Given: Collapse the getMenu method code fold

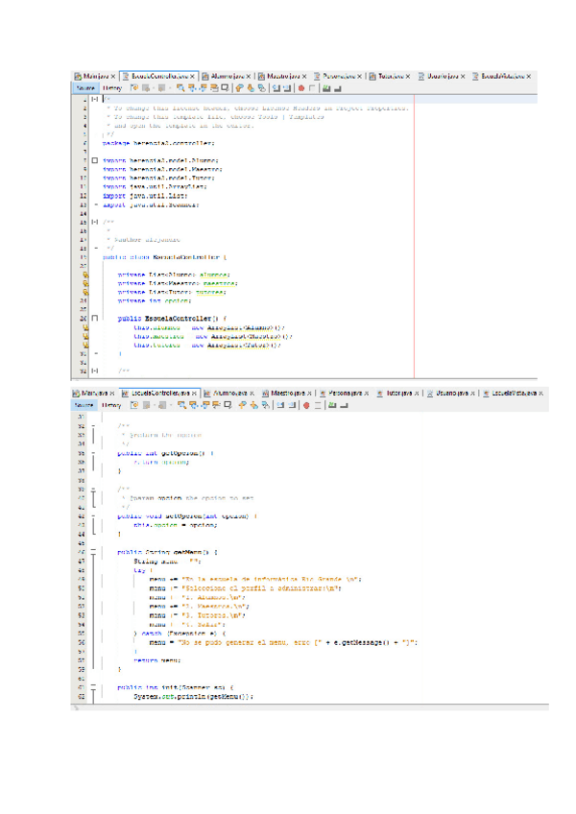Looking at the screenshot, I should (94, 553).
